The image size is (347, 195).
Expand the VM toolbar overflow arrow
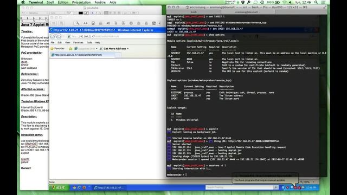pos(159,23)
